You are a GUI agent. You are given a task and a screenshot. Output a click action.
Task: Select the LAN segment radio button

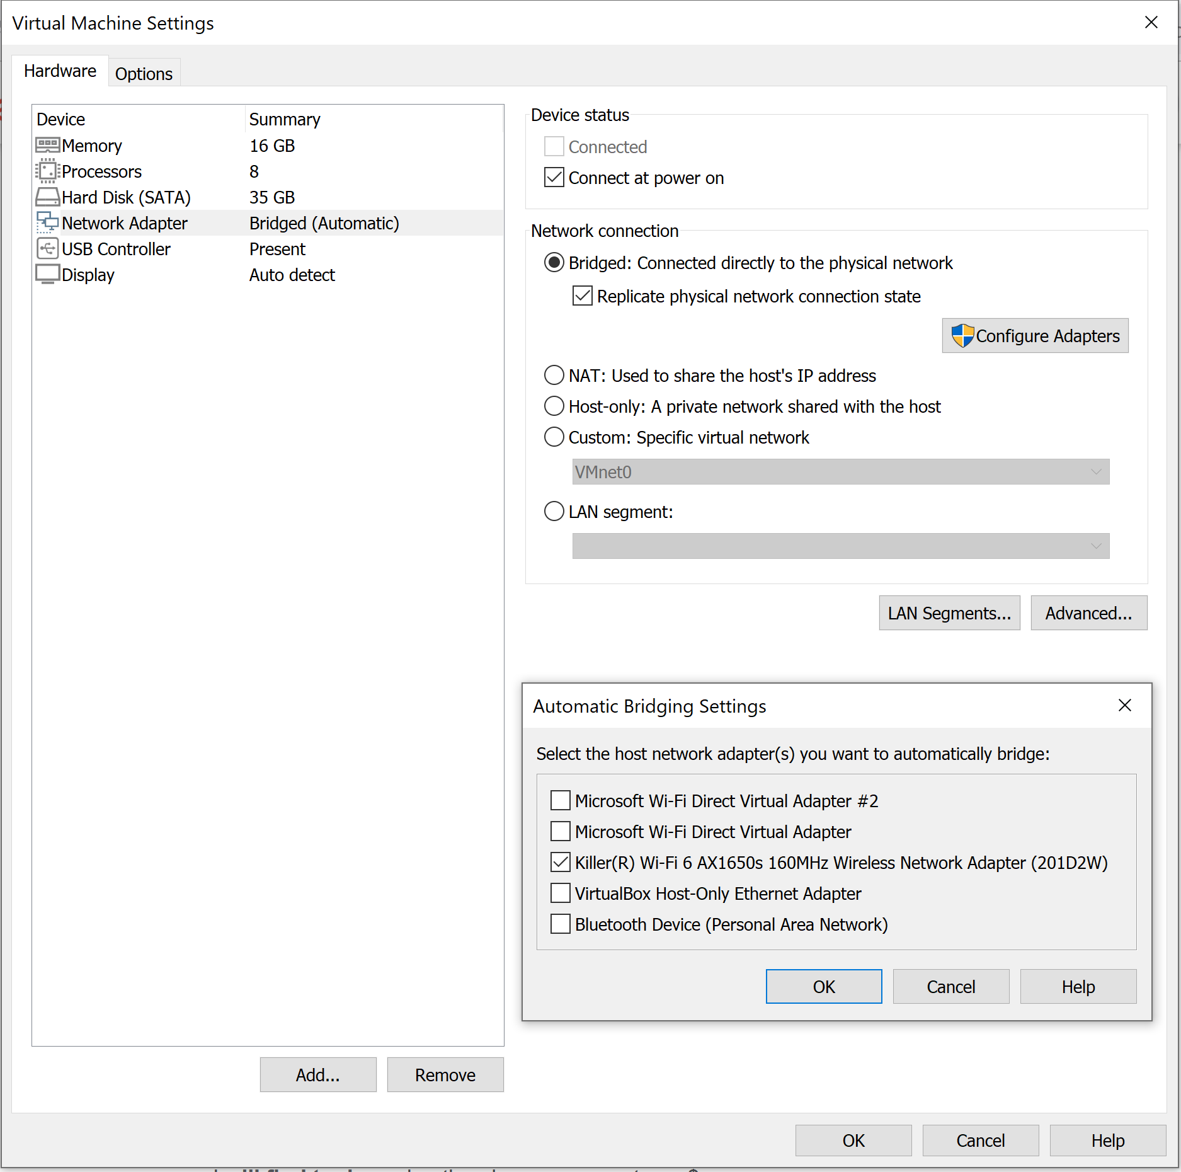coord(554,512)
